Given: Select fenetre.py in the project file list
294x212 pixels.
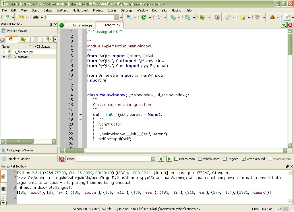Looking at the screenshot, I should click(x=21, y=57).
